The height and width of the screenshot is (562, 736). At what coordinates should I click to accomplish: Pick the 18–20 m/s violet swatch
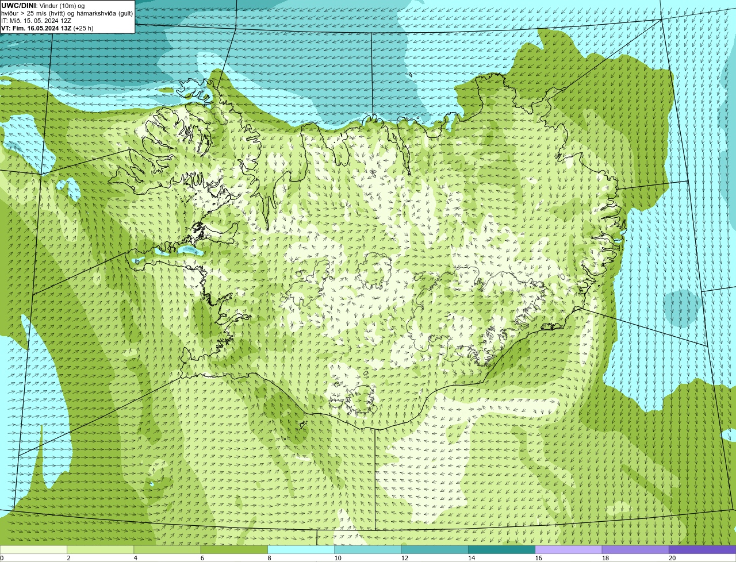coord(635,549)
